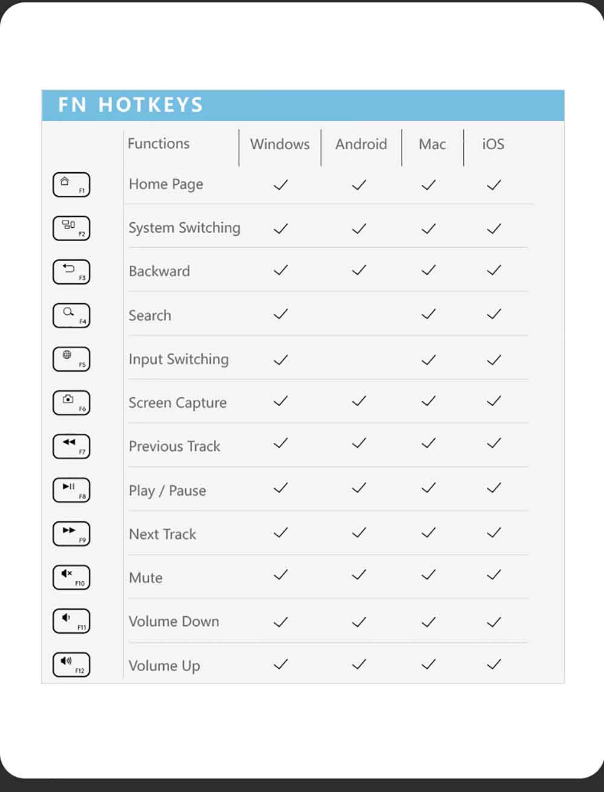Select the Windows column header
This screenshot has width=604, height=792.
pyautogui.click(x=280, y=144)
